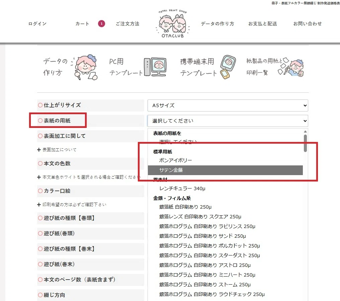Click the dropdown list scroll-up arrow
Image resolution: width=340 pixels, height=301 pixels.
point(305,132)
